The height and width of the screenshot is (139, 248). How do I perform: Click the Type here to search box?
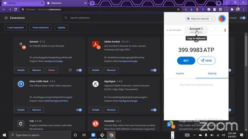[40, 135]
